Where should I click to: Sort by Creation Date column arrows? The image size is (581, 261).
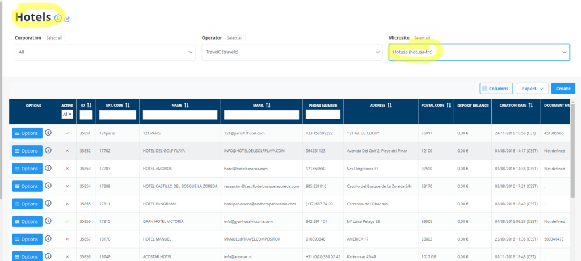[531, 105]
